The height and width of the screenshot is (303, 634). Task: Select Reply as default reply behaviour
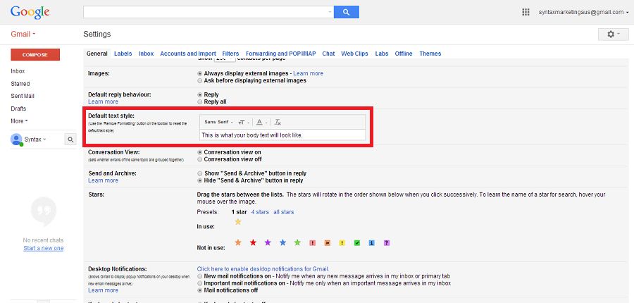pyautogui.click(x=200, y=94)
